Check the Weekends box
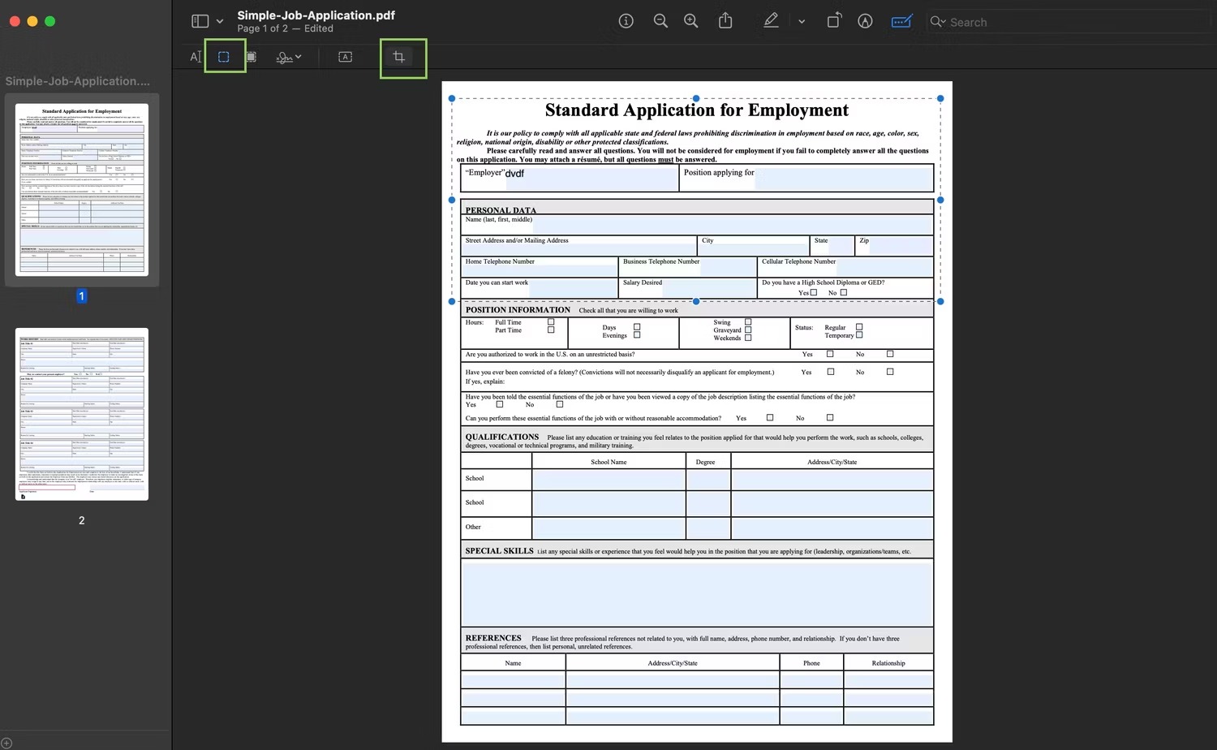 click(x=748, y=338)
